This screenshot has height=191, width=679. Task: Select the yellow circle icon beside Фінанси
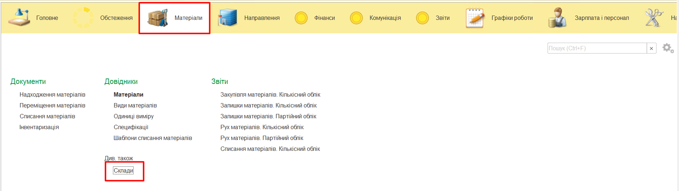tap(301, 18)
